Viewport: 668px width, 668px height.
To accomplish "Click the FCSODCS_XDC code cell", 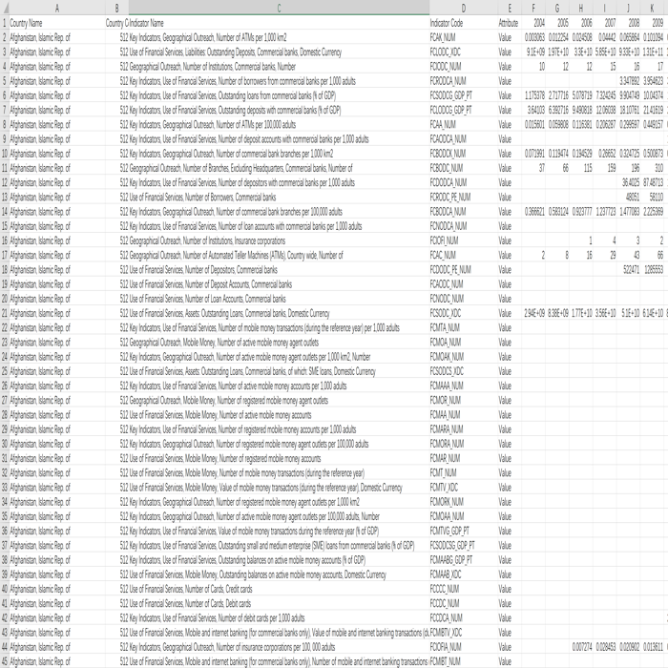I will click(x=463, y=371).
